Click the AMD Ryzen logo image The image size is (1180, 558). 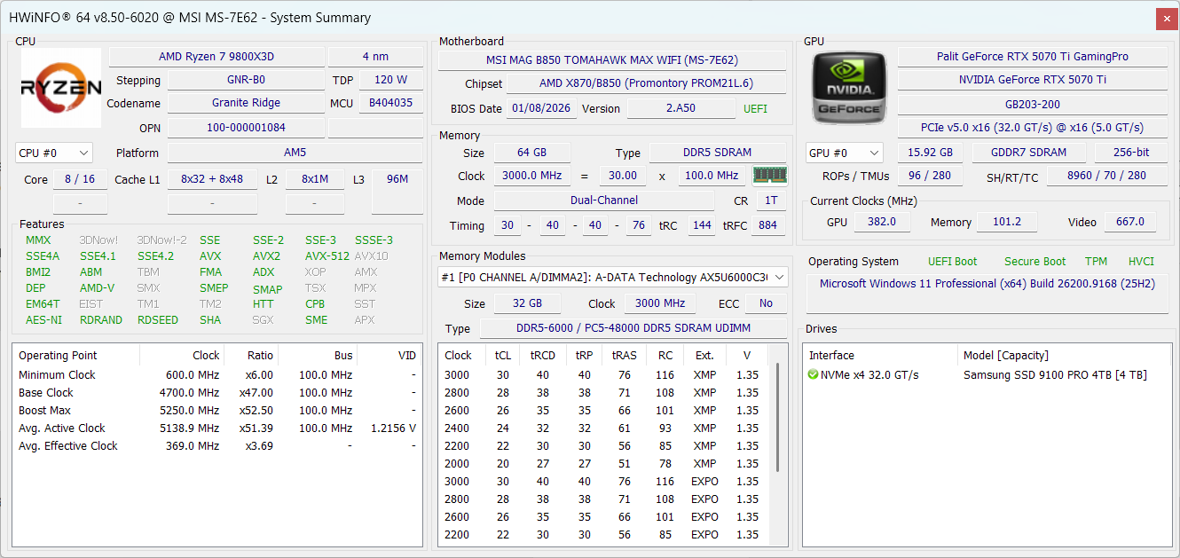tap(61, 88)
